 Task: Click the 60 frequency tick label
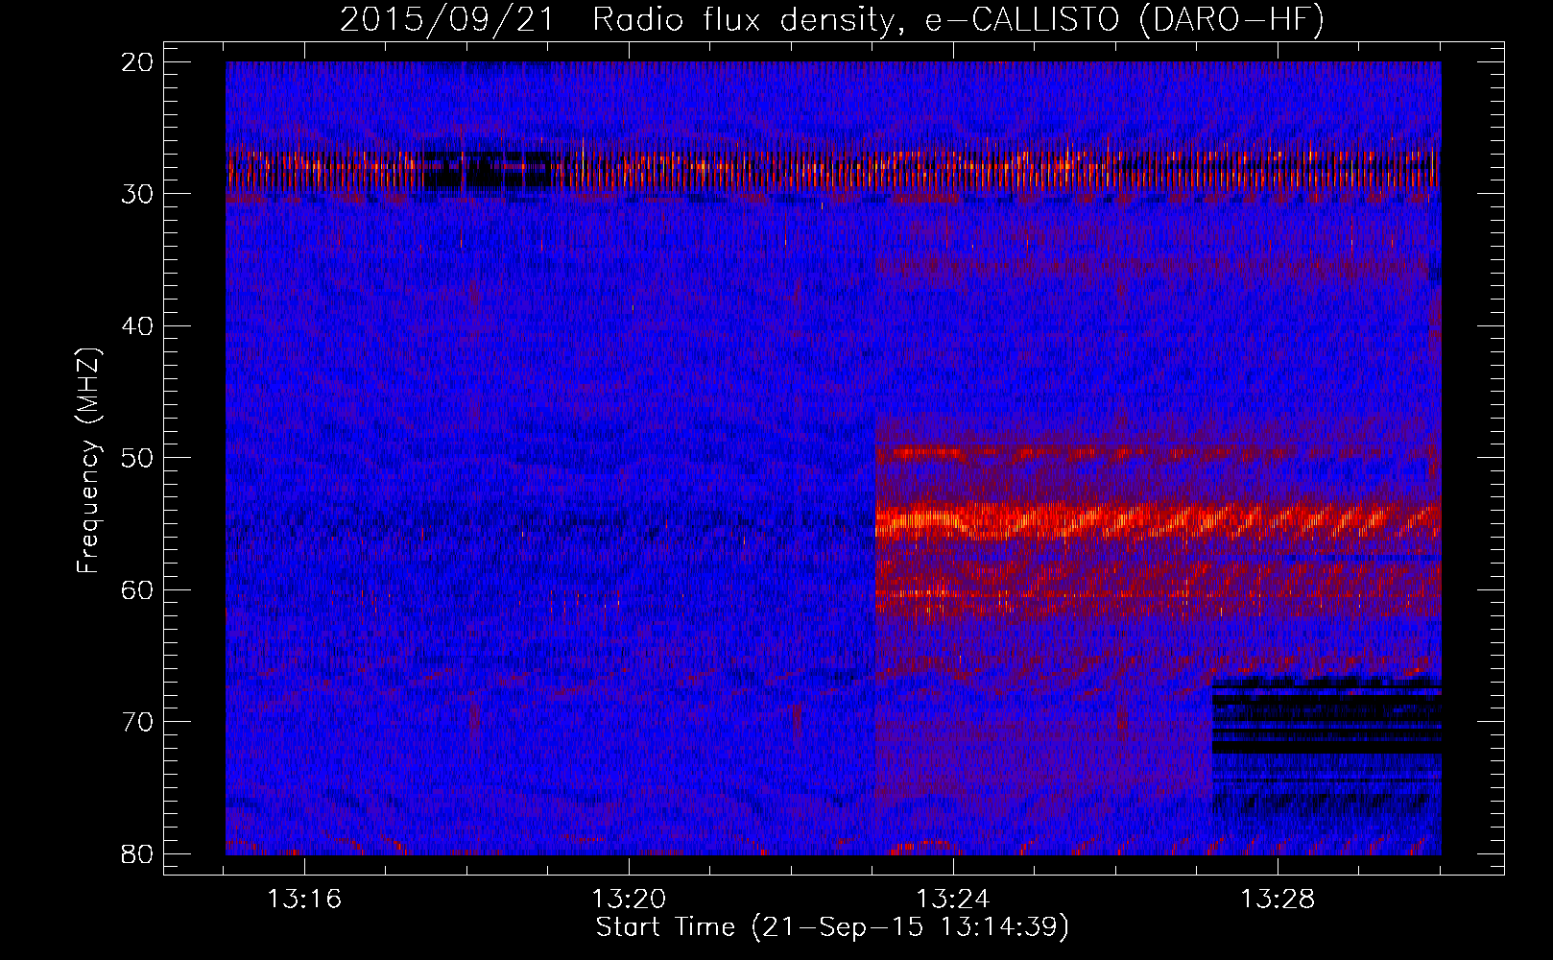coord(138,589)
